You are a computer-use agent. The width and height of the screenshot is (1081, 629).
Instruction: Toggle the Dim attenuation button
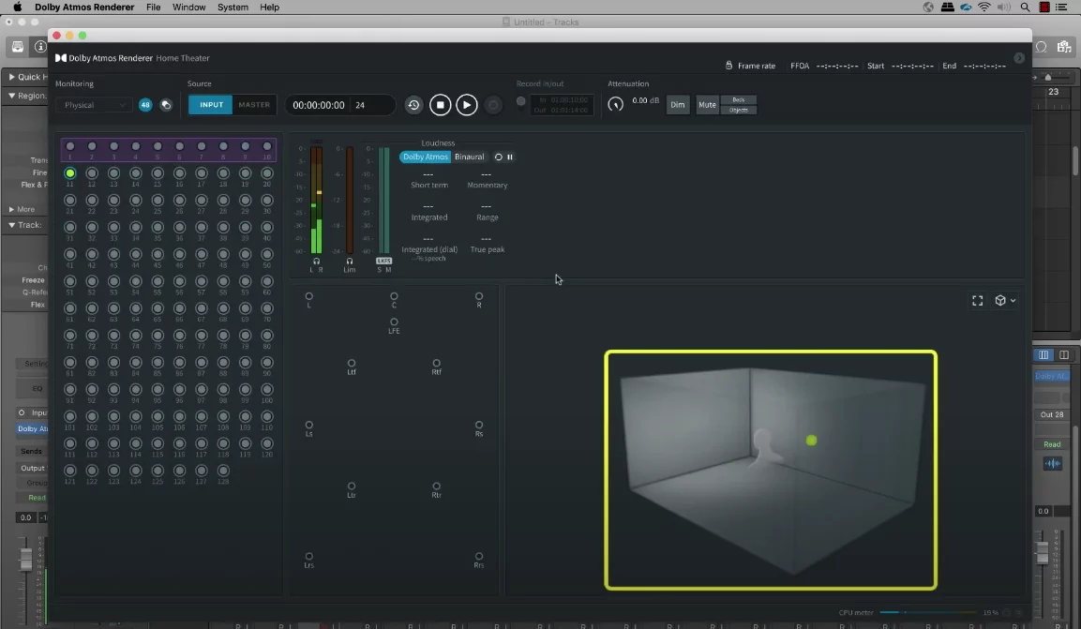point(677,105)
